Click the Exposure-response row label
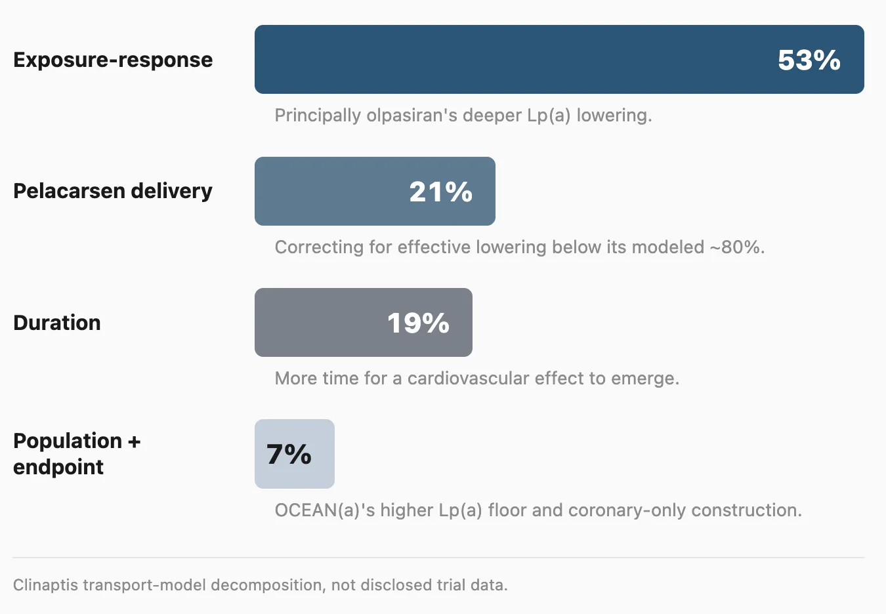886x614 pixels. (113, 60)
